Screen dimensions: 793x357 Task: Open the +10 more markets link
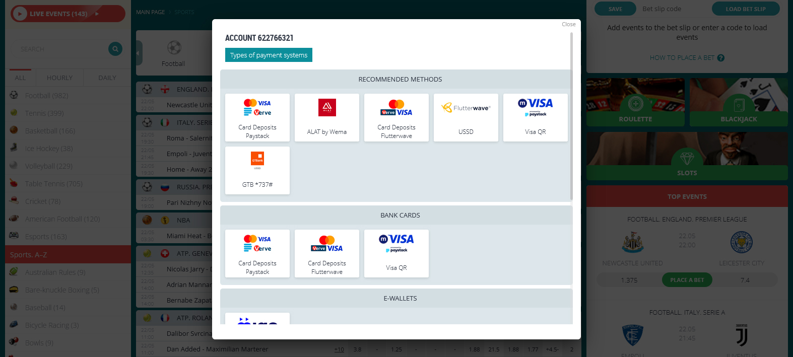(x=339, y=349)
